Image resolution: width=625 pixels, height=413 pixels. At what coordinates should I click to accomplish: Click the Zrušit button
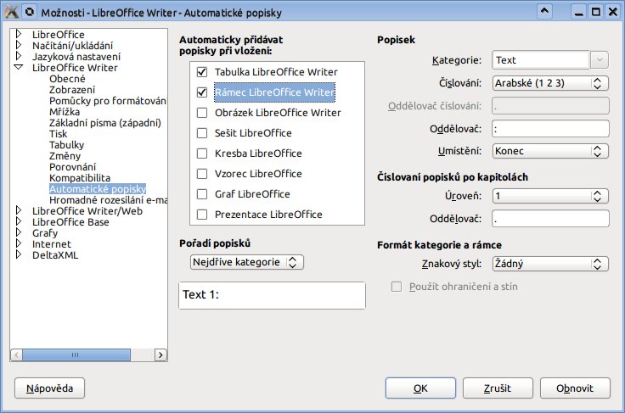pos(498,388)
